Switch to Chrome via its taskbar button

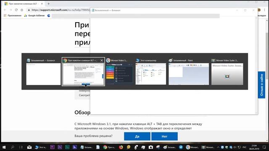point(109,147)
